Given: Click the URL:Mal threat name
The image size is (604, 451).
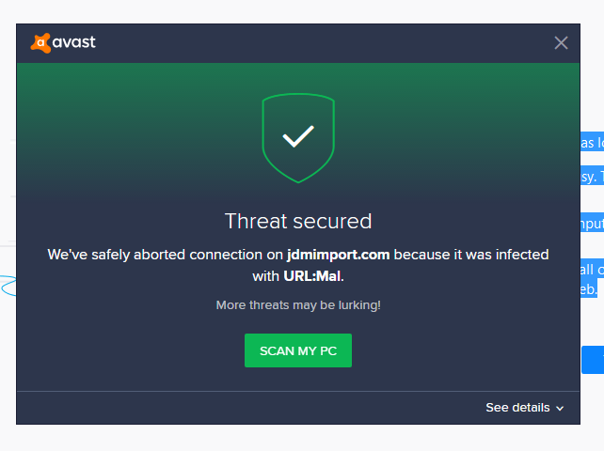Looking at the screenshot, I should coord(312,276).
